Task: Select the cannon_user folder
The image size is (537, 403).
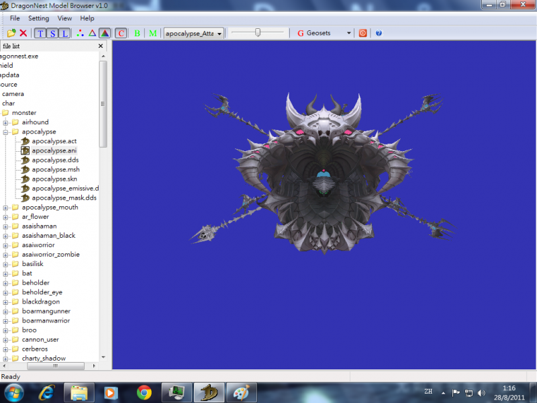Action: pos(40,340)
